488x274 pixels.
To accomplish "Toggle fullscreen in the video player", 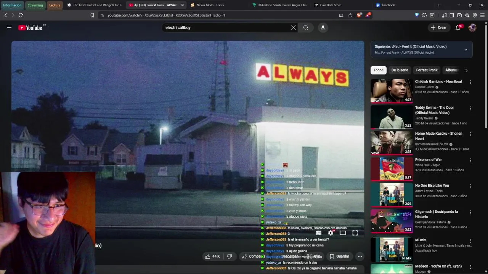I will pyautogui.click(x=355, y=233).
